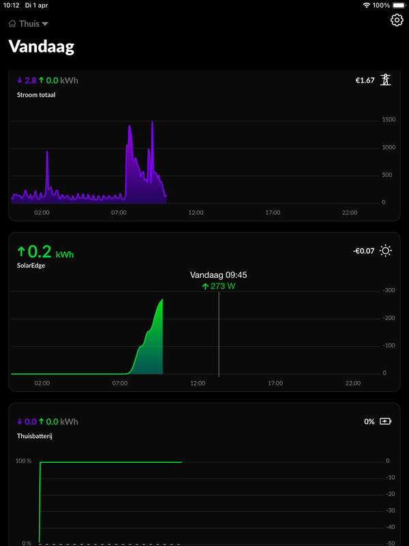Image resolution: width=409 pixels, height=546 pixels.
Task: Tap the status bar battery indicator
Action: pos(398,5)
